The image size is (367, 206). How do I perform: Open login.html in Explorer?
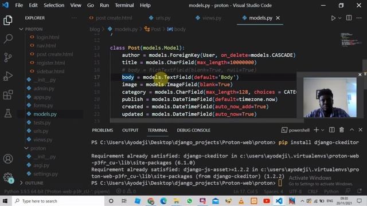48,37
